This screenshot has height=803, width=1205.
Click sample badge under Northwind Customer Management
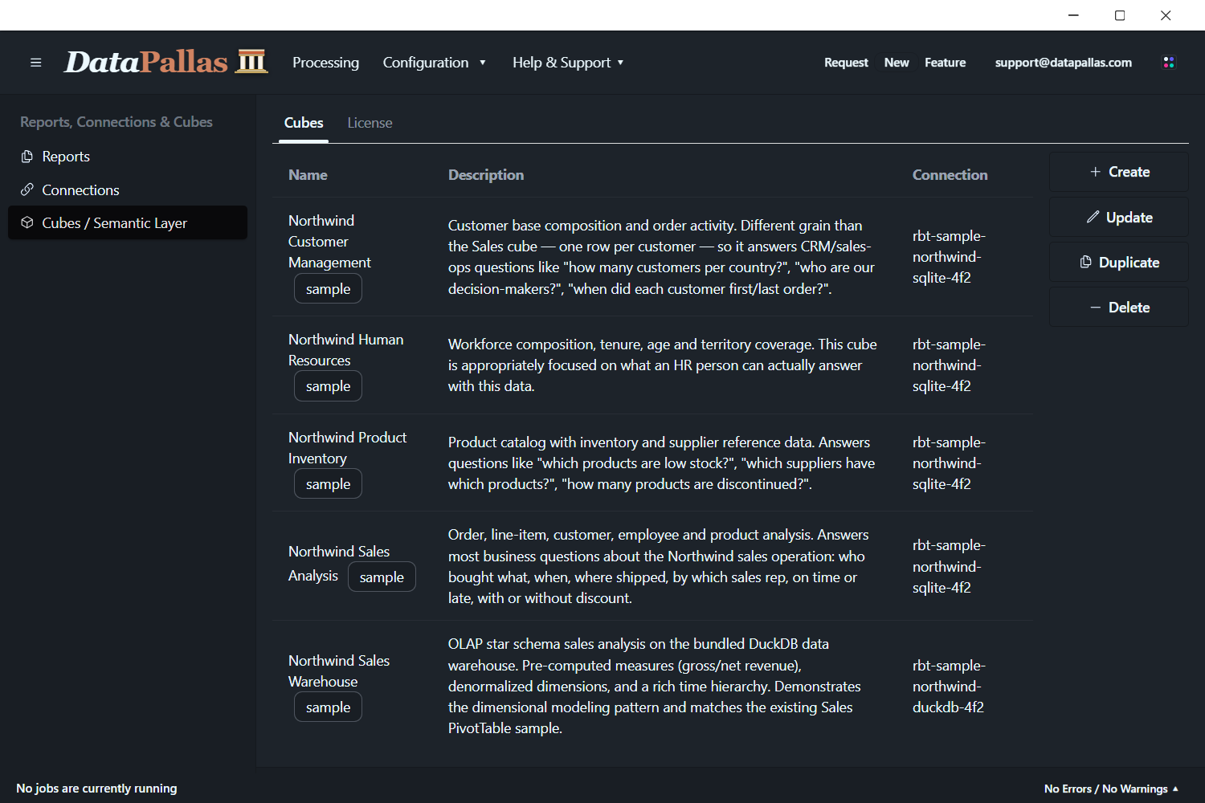click(x=328, y=288)
